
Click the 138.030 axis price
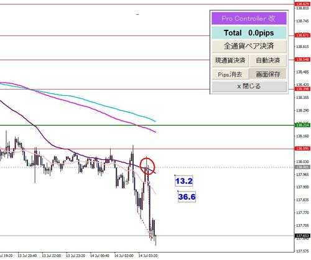(302, 162)
